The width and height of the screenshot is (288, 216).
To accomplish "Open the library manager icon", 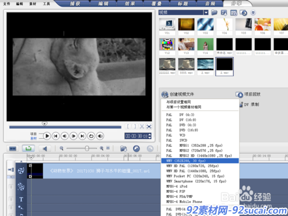I will pyautogui.click(x=234, y=13).
